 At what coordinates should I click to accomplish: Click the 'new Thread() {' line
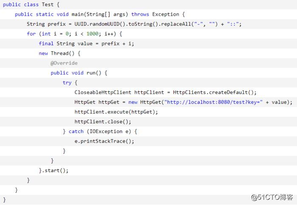pos(59,53)
